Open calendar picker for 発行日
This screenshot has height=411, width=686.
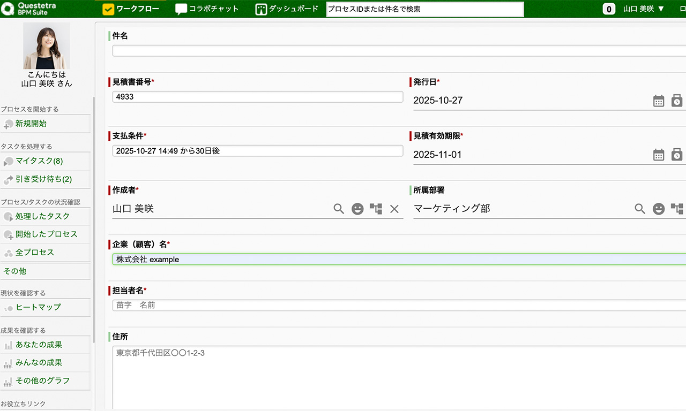(659, 101)
